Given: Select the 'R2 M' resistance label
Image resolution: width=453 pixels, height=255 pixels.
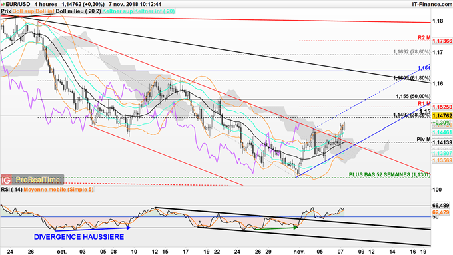Looking at the screenshot, I should pyautogui.click(x=424, y=38).
